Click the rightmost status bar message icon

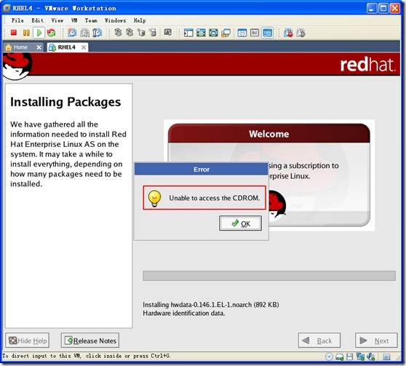(386, 357)
